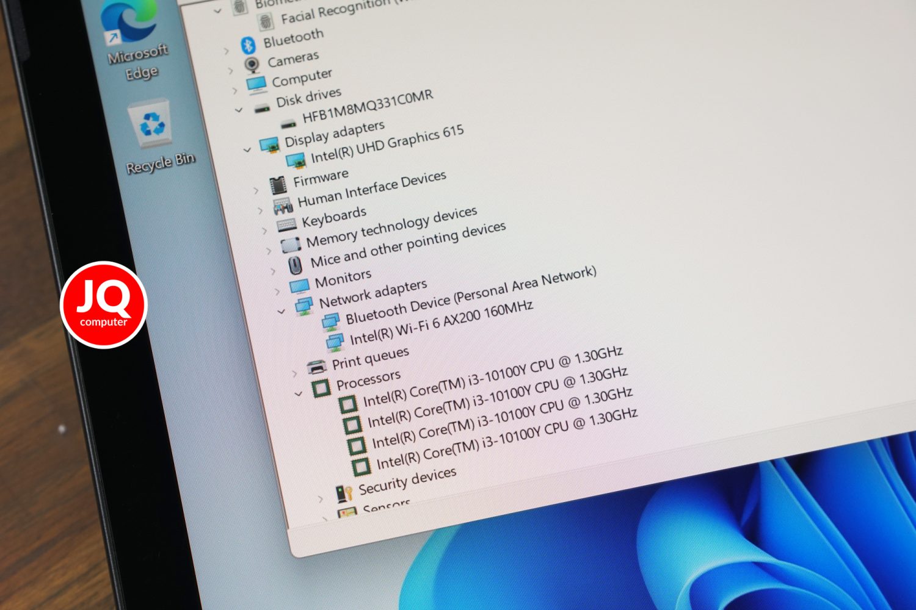Screen dimensions: 916x610
Task: Expand the Print queues node
Action: click(x=295, y=373)
